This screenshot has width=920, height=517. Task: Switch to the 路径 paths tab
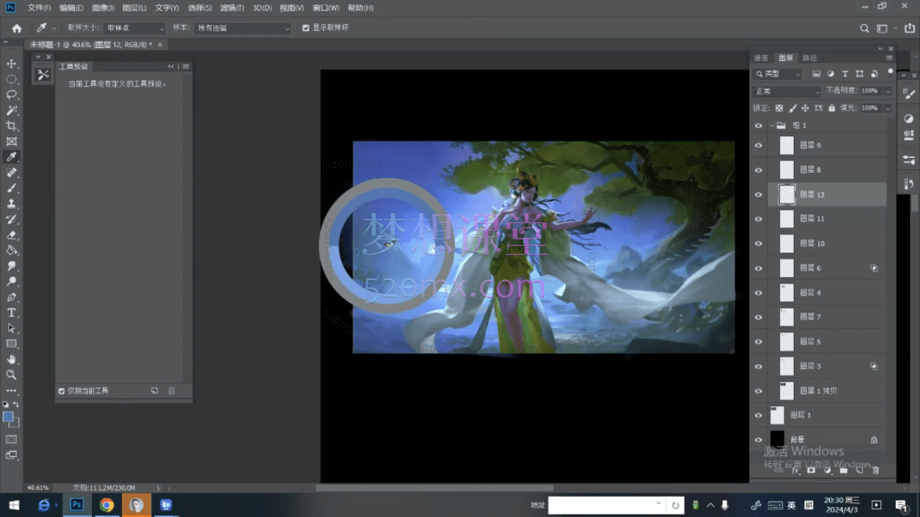pos(810,58)
